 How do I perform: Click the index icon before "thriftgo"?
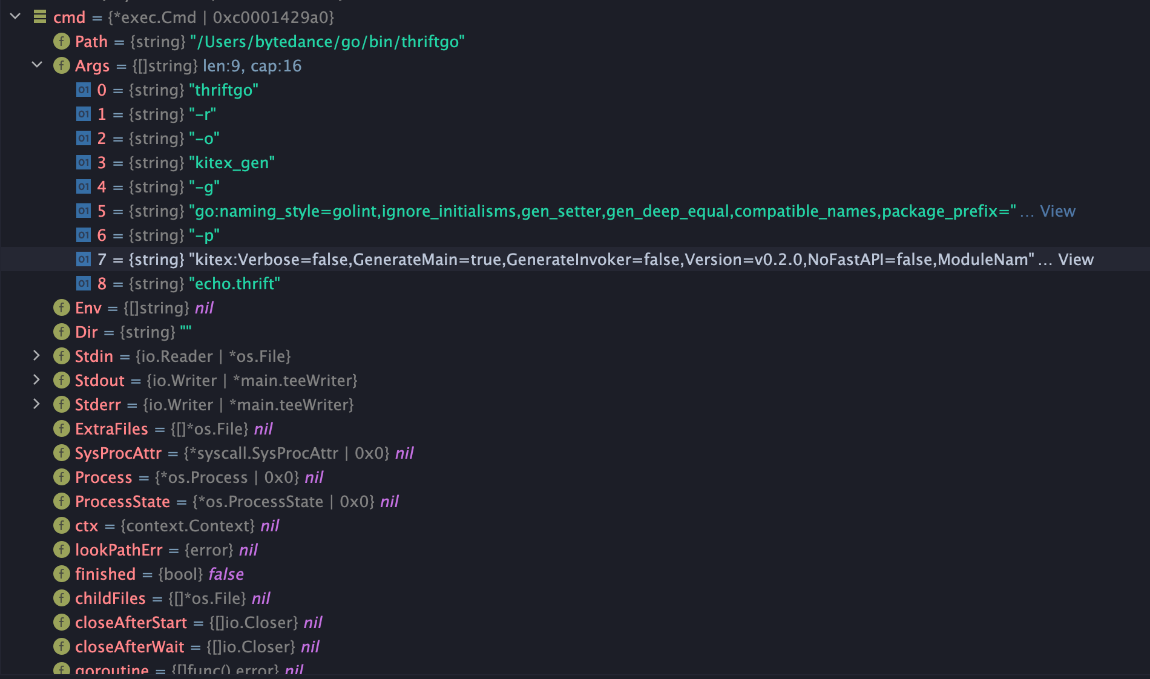pyautogui.click(x=83, y=90)
